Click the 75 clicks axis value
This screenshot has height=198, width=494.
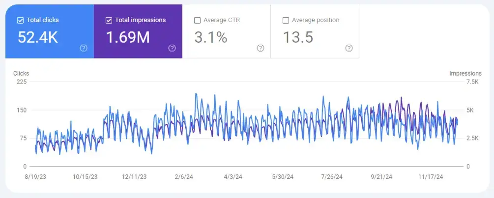coord(23,138)
